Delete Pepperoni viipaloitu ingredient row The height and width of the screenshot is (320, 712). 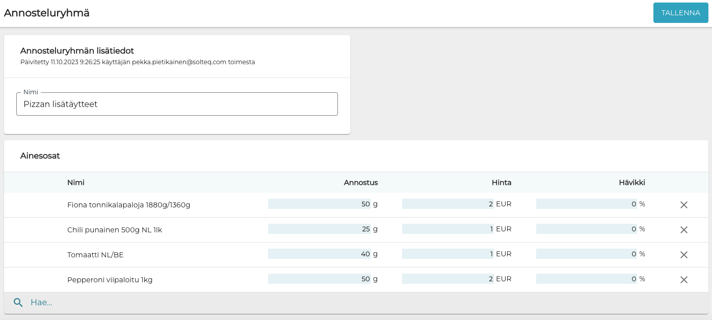tap(684, 280)
